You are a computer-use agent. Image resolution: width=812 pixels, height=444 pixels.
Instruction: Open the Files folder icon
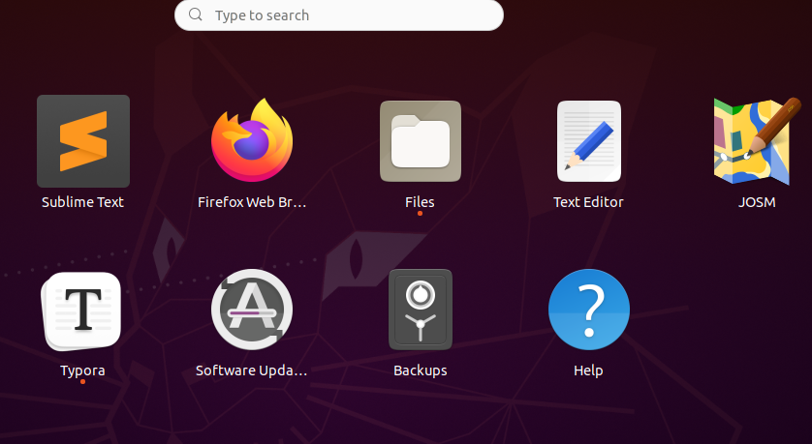click(420, 141)
